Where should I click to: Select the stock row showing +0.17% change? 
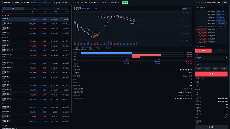tap(35, 29)
